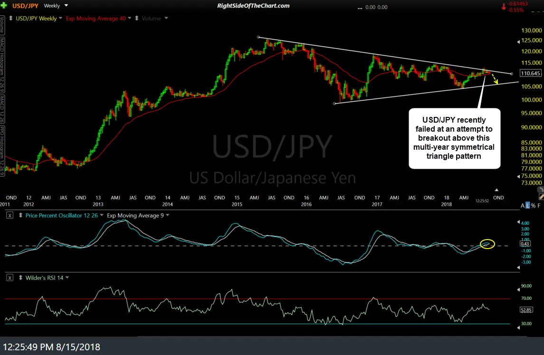
Task: Close the Price Percent Oscillator panel
Action: coord(10,215)
